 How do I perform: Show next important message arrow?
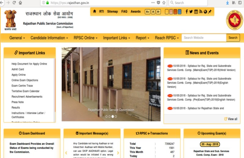pyautogui.click(x=118, y=153)
